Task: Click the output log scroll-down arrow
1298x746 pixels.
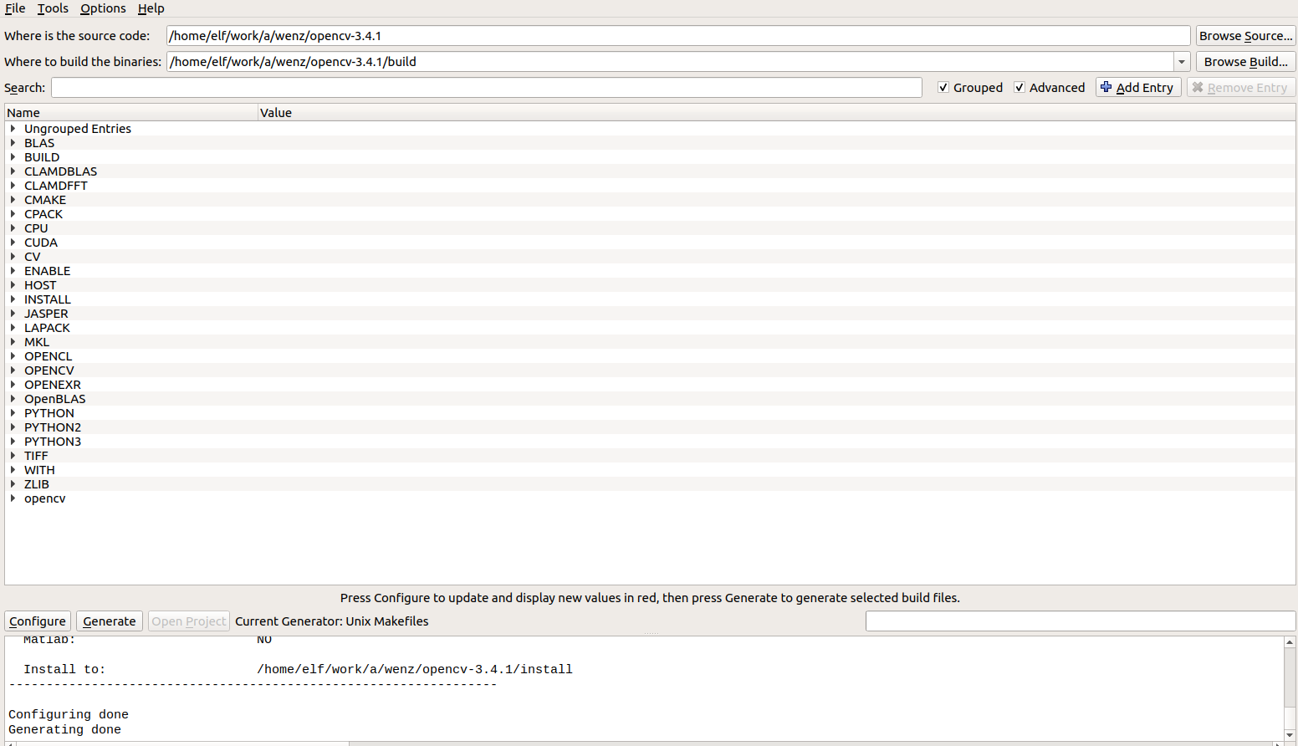Action: click(1290, 735)
